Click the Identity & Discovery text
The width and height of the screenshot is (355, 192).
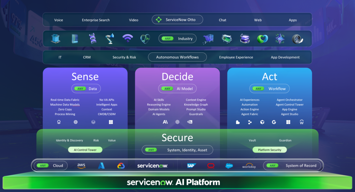69,140
